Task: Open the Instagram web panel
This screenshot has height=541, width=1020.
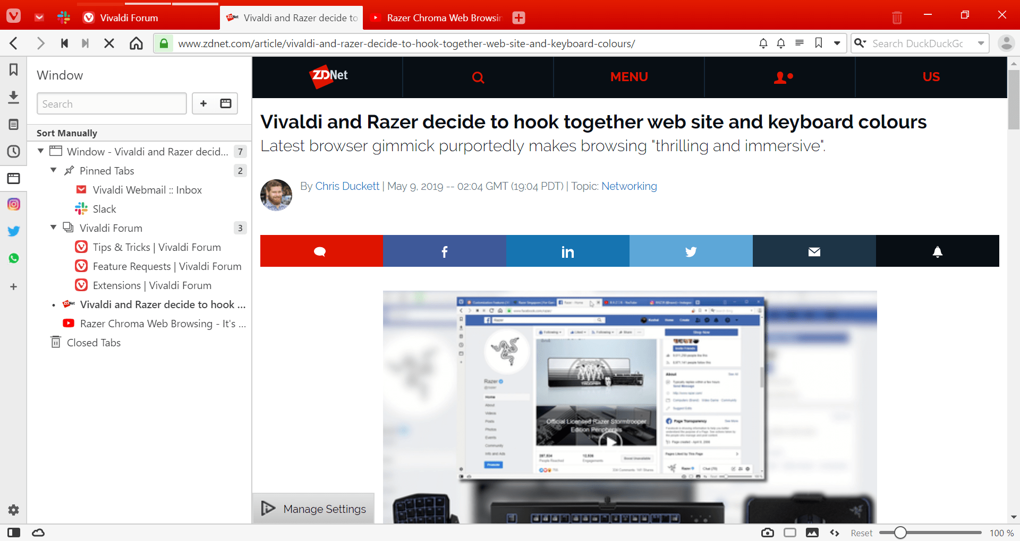Action: coord(14,204)
